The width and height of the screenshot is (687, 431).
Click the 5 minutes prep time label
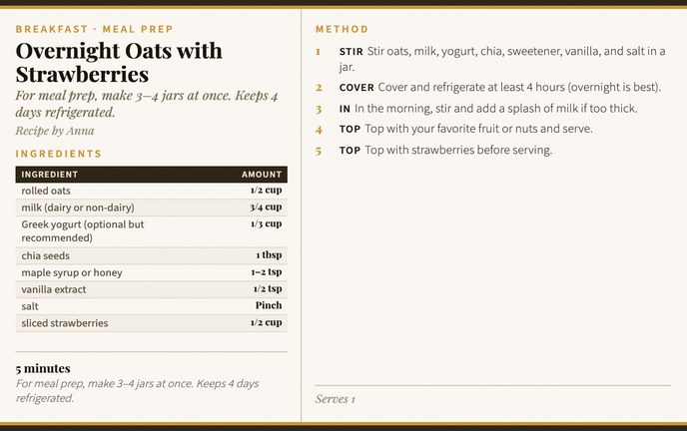pos(43,368)
